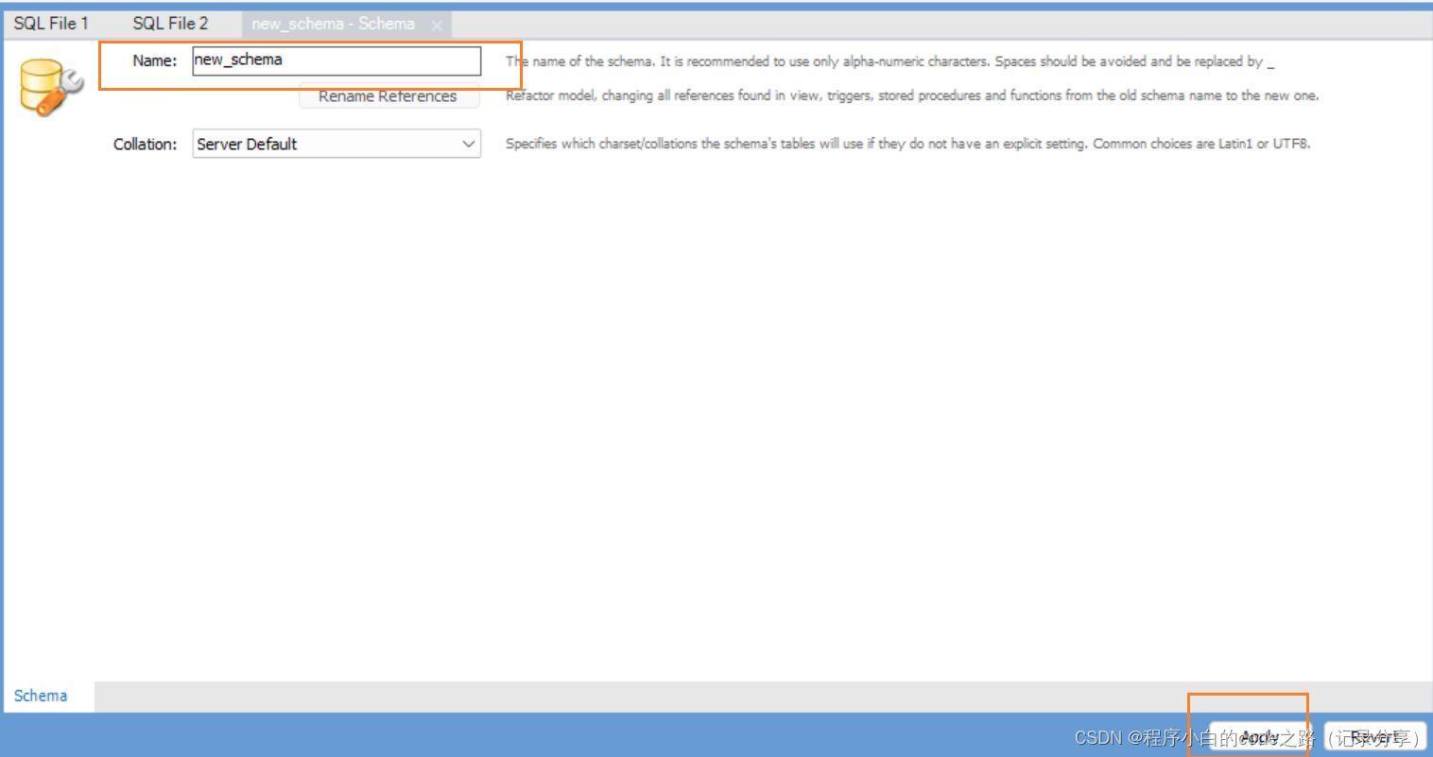The image size is (1433, 757).
Task: Switch to the SQL File 2 tab
Action: pyautogui.click(x=170, y=24)
